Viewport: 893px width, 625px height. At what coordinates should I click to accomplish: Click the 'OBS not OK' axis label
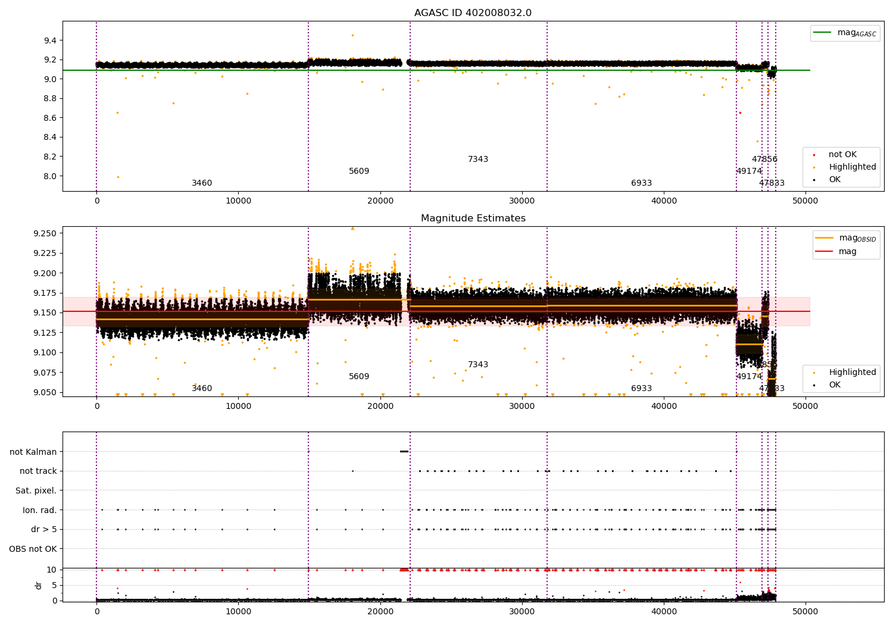[x=33, y=549]
